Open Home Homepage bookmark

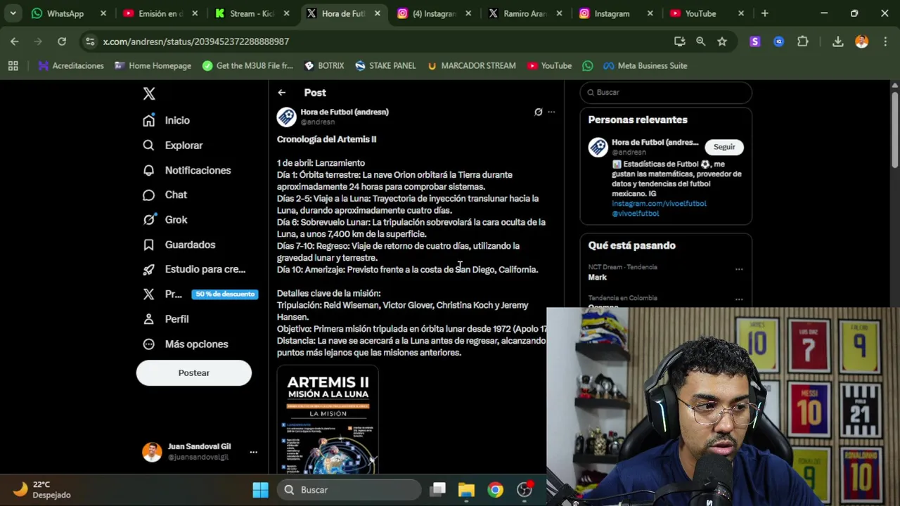(x=153, y=65)
